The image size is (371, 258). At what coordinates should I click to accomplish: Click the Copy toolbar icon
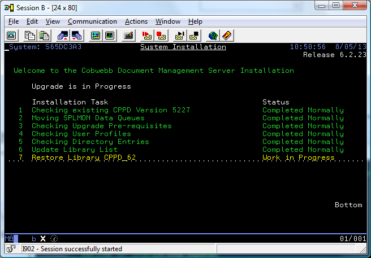(30, 36)
